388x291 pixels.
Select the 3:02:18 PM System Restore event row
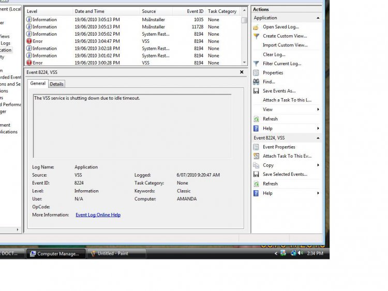[x=133, y=48]
